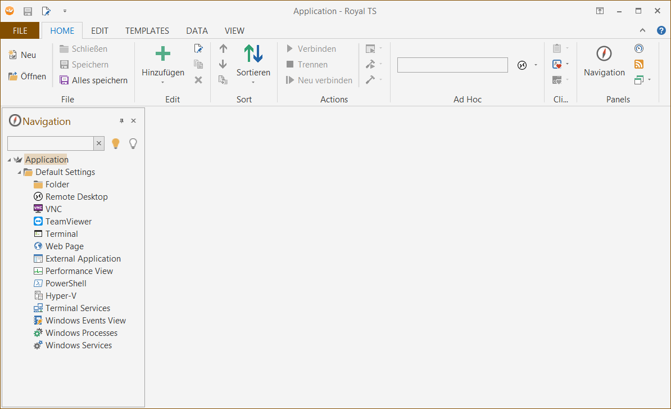Click Neu to create a new document
This screenshot has height=409, width=671.
[22, 55]
